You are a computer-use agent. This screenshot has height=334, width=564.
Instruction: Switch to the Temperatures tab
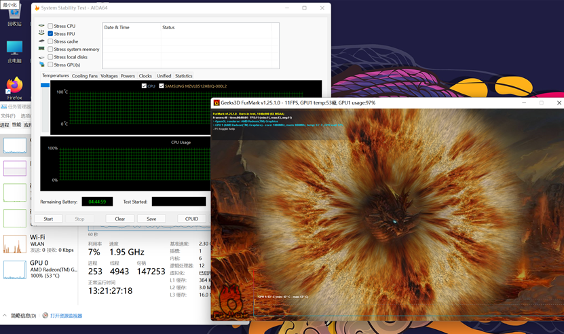click(56, 75)
